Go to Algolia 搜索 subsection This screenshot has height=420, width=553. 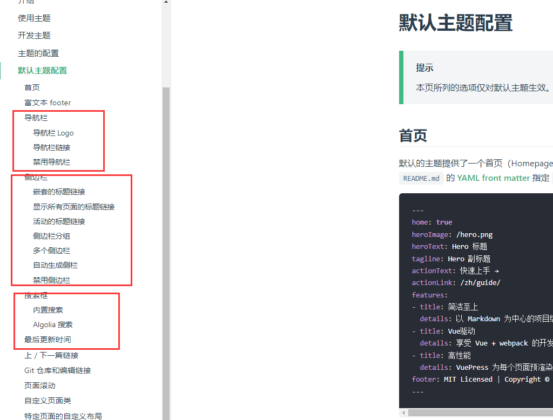point(53,324)
